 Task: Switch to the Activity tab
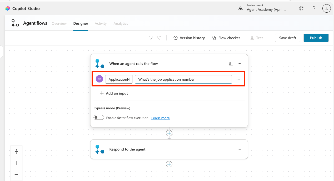tap(101, 23)
